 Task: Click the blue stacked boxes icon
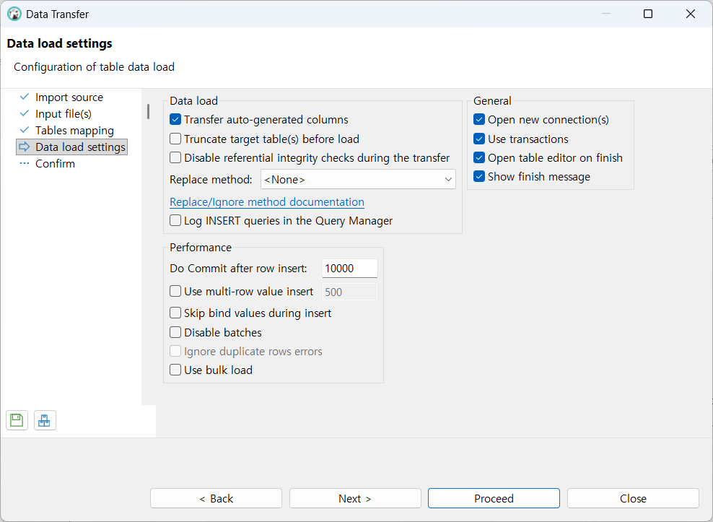click(45, 420)
